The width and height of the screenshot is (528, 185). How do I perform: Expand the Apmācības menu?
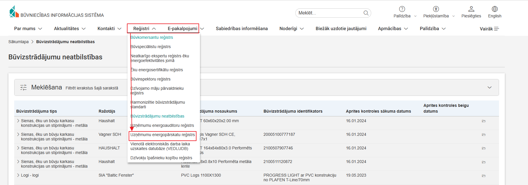pyautogui.click(x=393, y=29)
